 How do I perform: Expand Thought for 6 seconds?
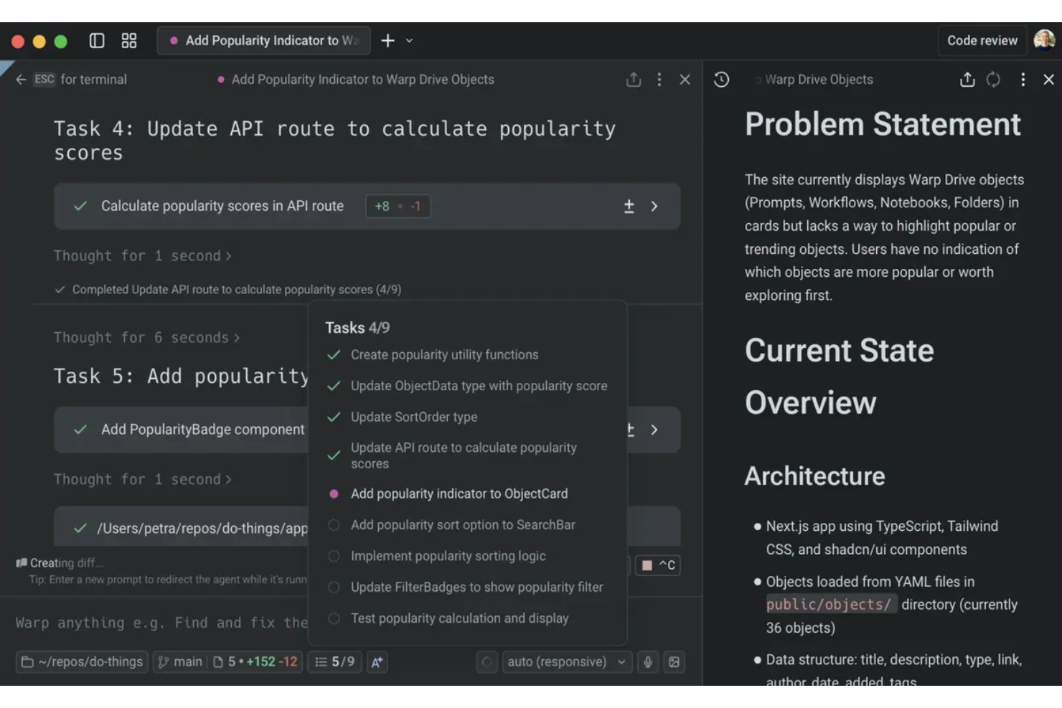pyautogui.click(x=147, y=338)
